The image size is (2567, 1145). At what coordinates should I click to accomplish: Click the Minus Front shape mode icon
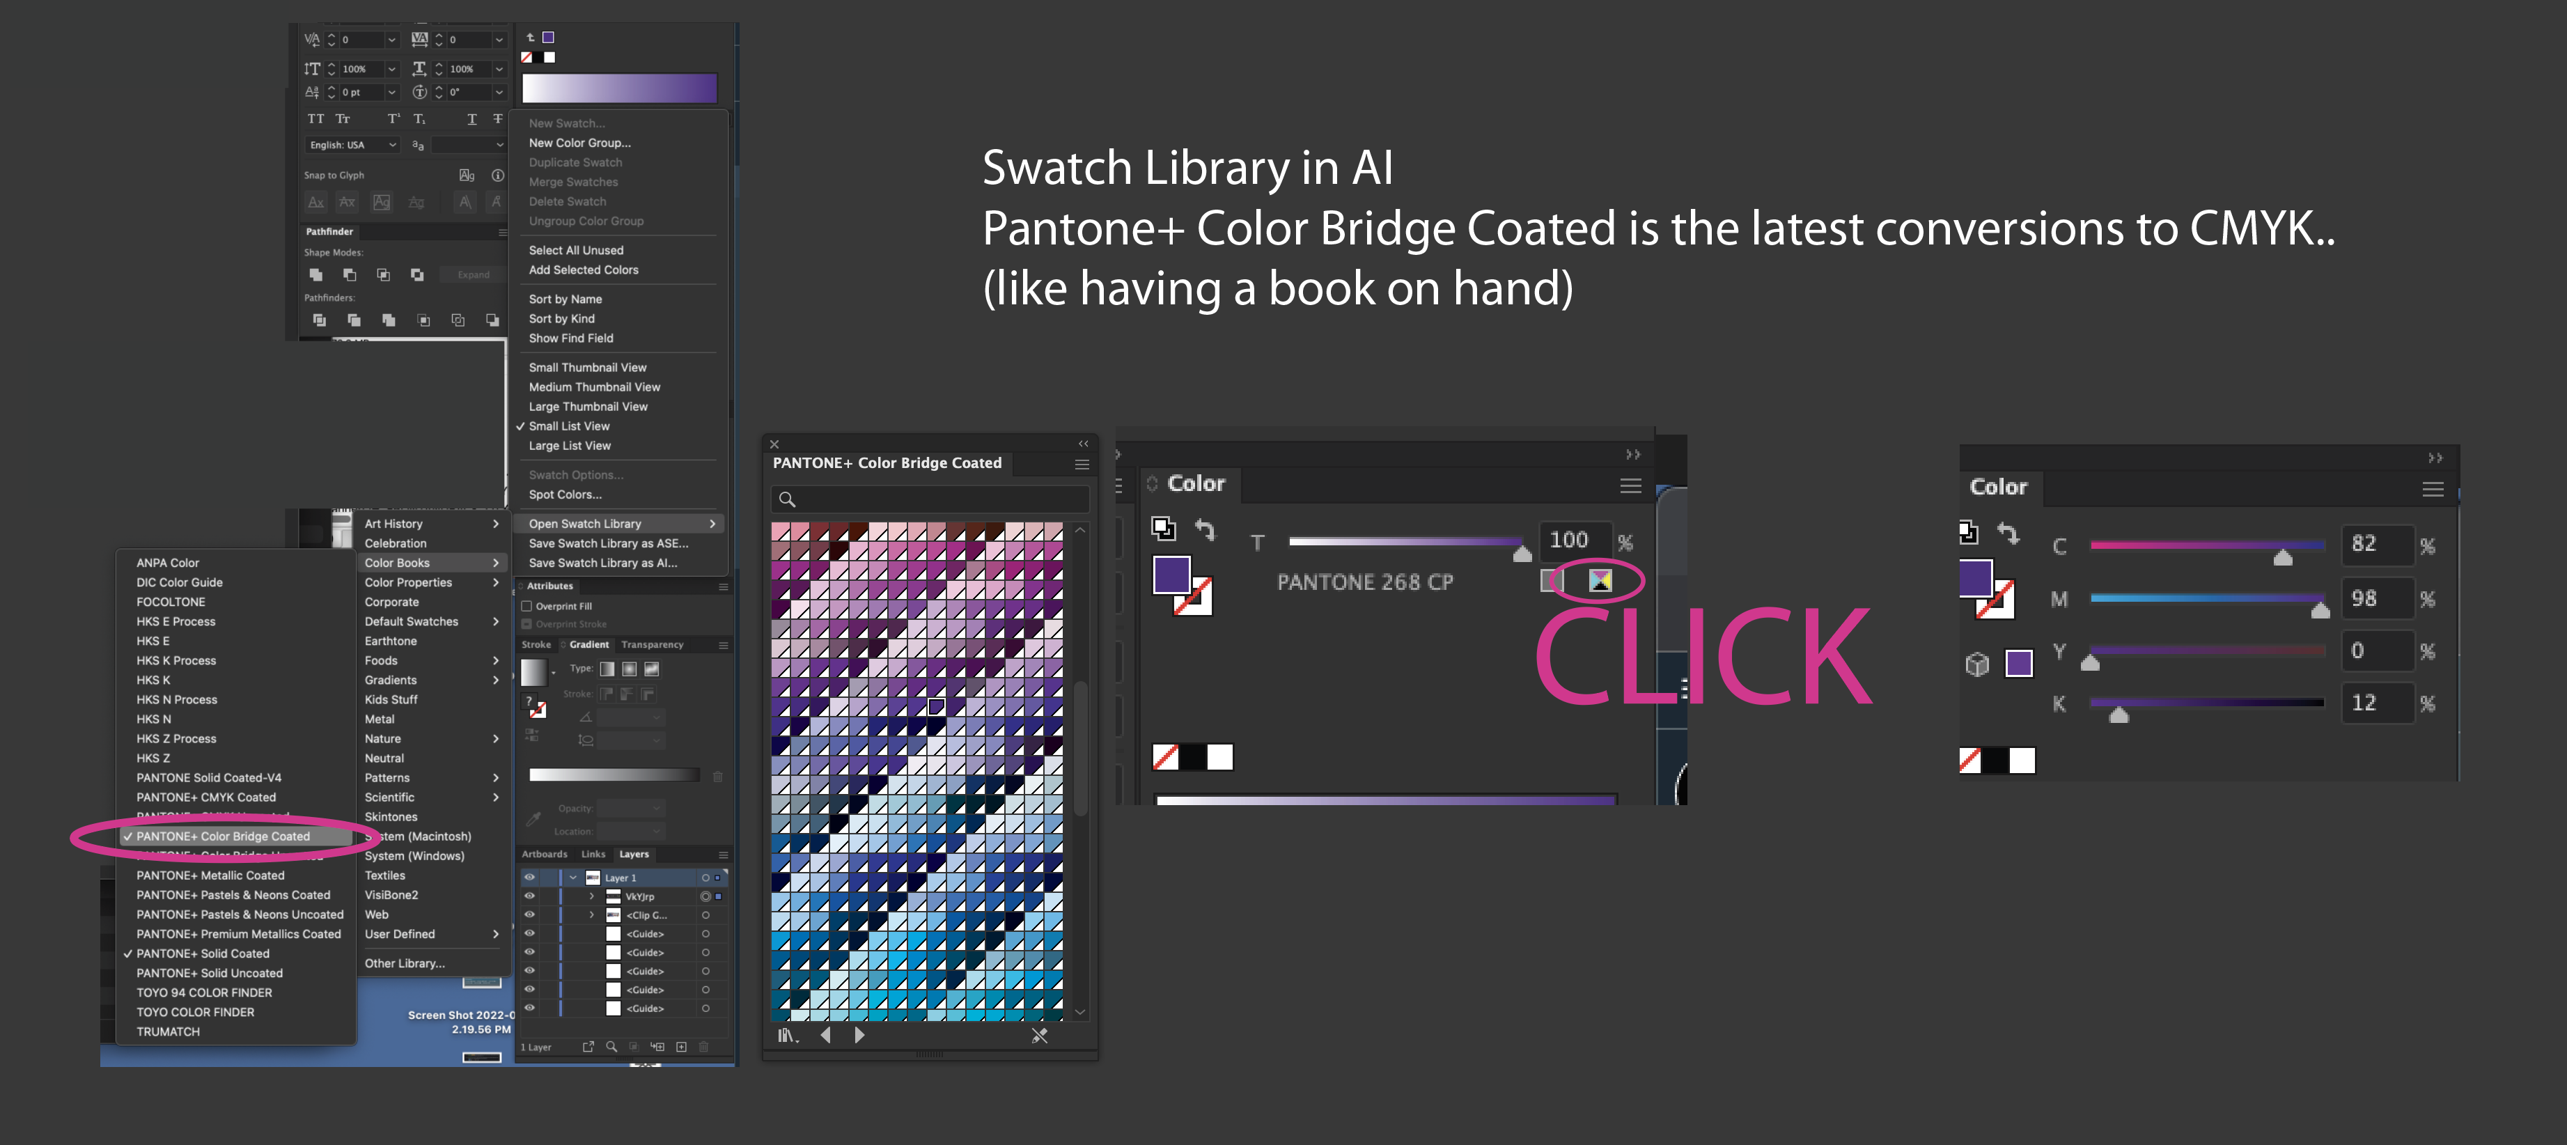coord(350,274)
